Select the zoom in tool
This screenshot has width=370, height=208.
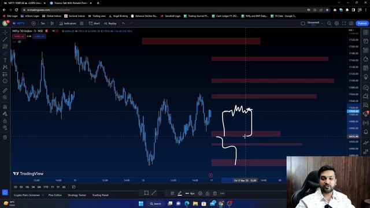(5, 98)
